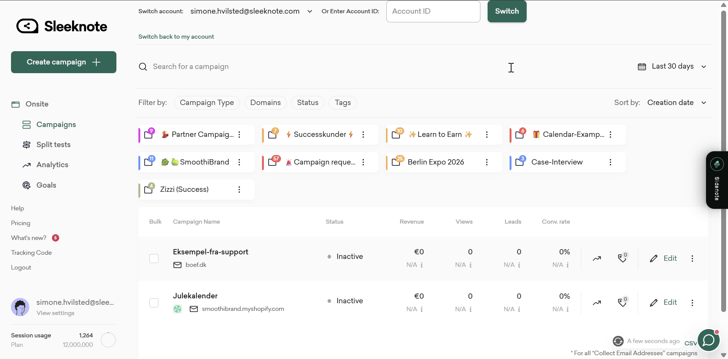This screenshot has height=359, width=728.
Task: Open the Last 30 days date range
Action: tap(672, 66)
